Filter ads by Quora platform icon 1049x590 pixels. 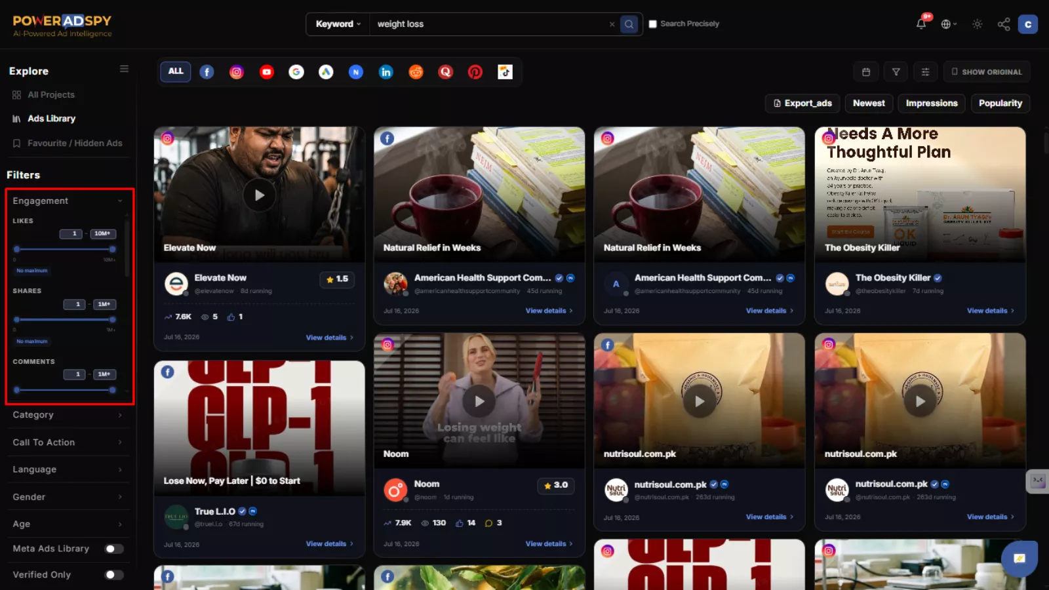[446, 72]
